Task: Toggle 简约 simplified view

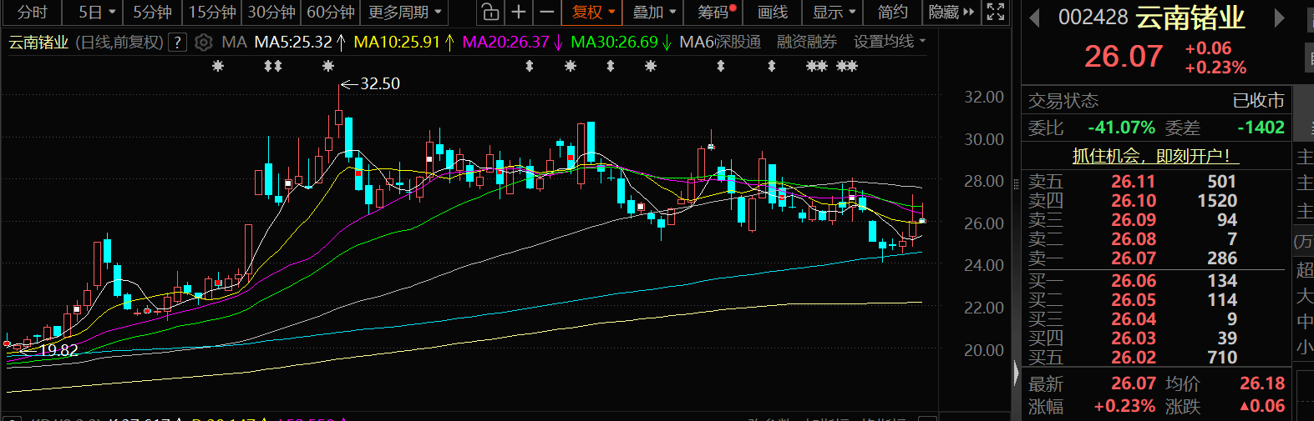Action: (x=892, y=13)
